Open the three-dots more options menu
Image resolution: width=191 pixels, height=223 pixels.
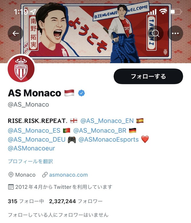pos(175,34)
